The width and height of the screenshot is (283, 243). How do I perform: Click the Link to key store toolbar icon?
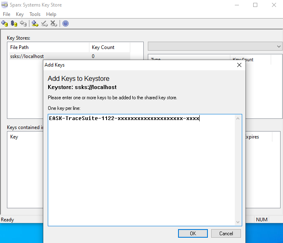pyautogui.click(x=14, y=23)
